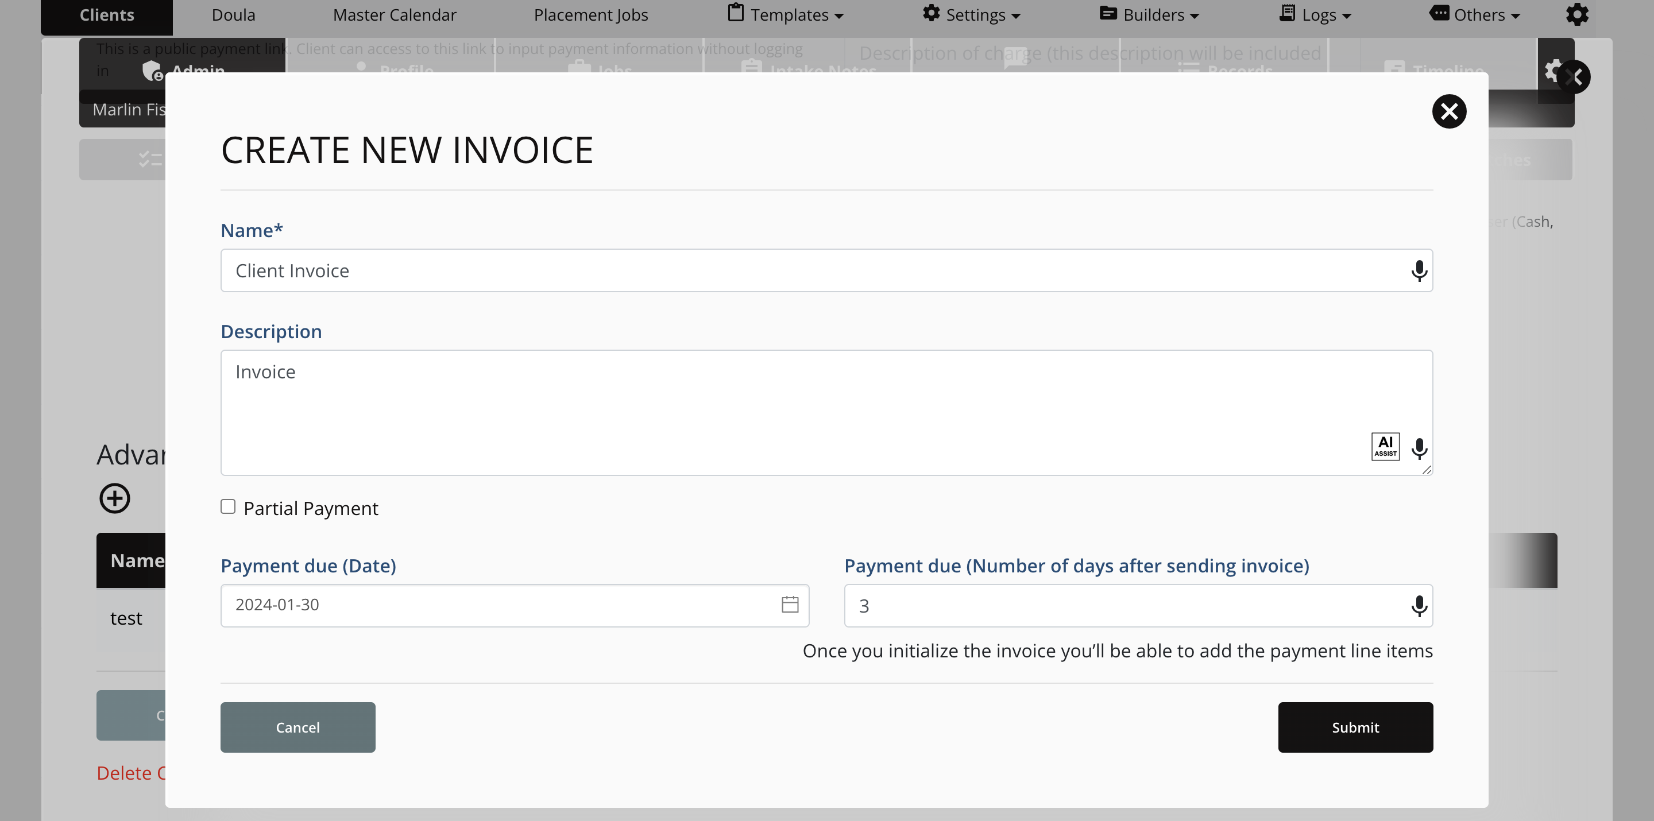
Task: Click the plus circle icon under Advanced
Action: pyautogui.click(x=114, y=498)
